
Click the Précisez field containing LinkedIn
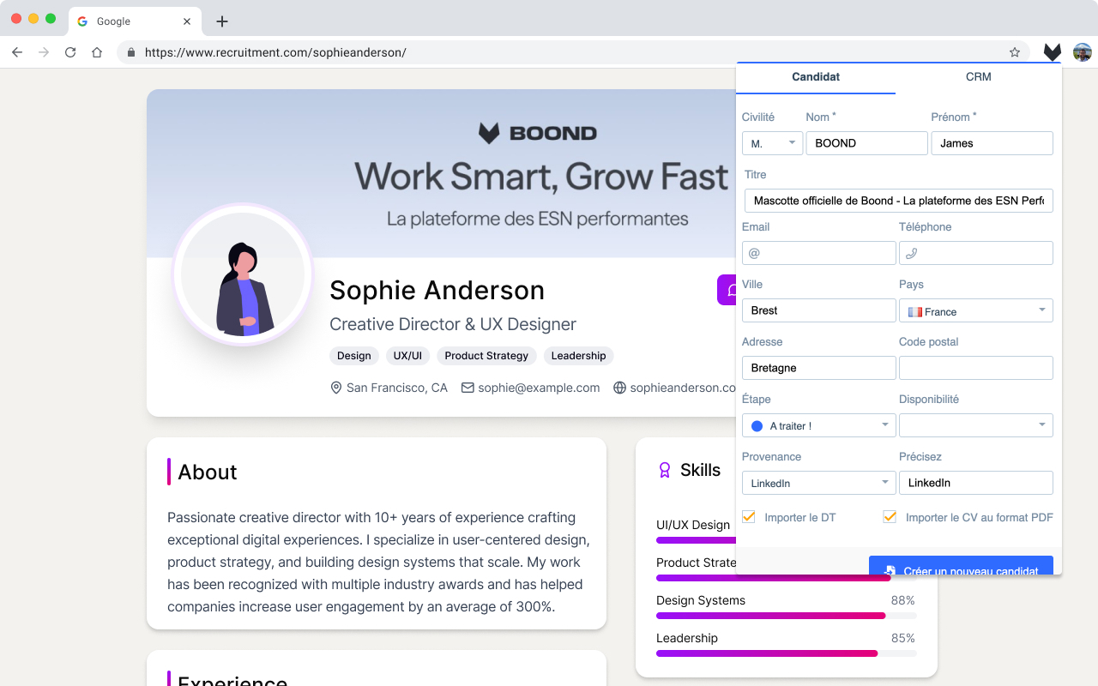tap(975, 483)
